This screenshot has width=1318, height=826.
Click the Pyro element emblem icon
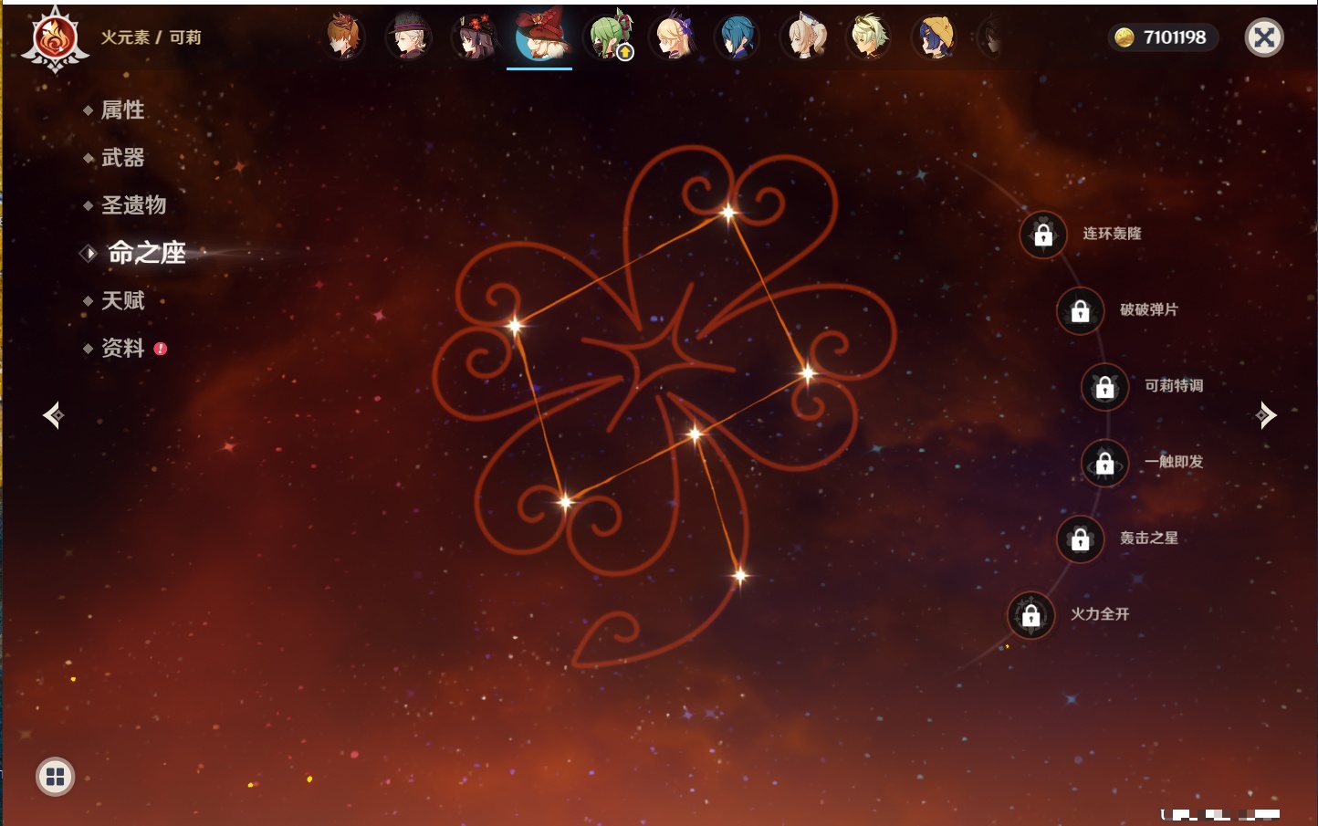point(55,38)
